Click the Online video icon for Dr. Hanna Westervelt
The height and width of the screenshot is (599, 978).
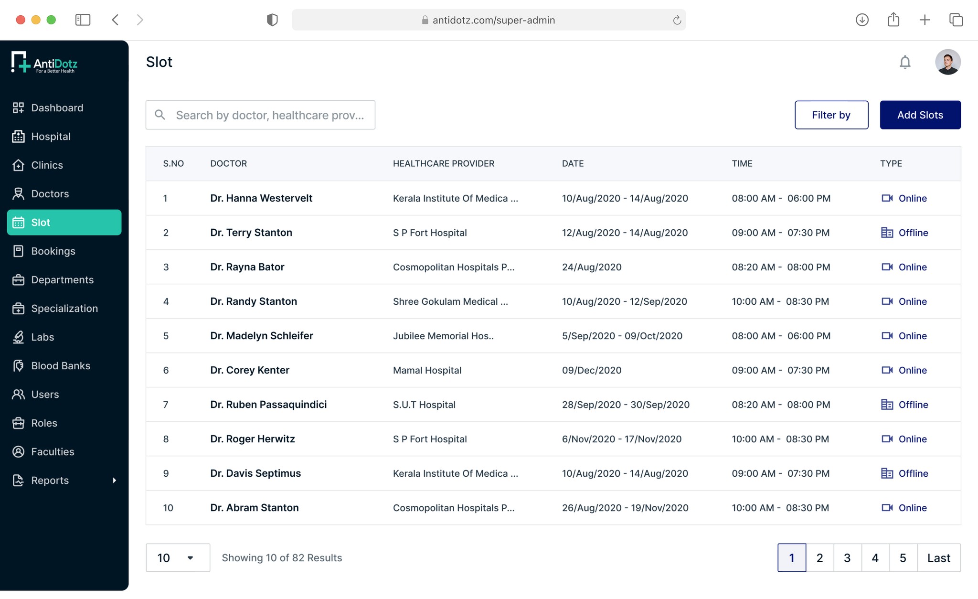coord(887,198)
